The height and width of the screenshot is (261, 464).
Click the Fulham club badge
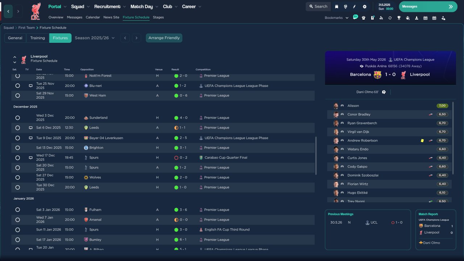(x=86, y=210)
